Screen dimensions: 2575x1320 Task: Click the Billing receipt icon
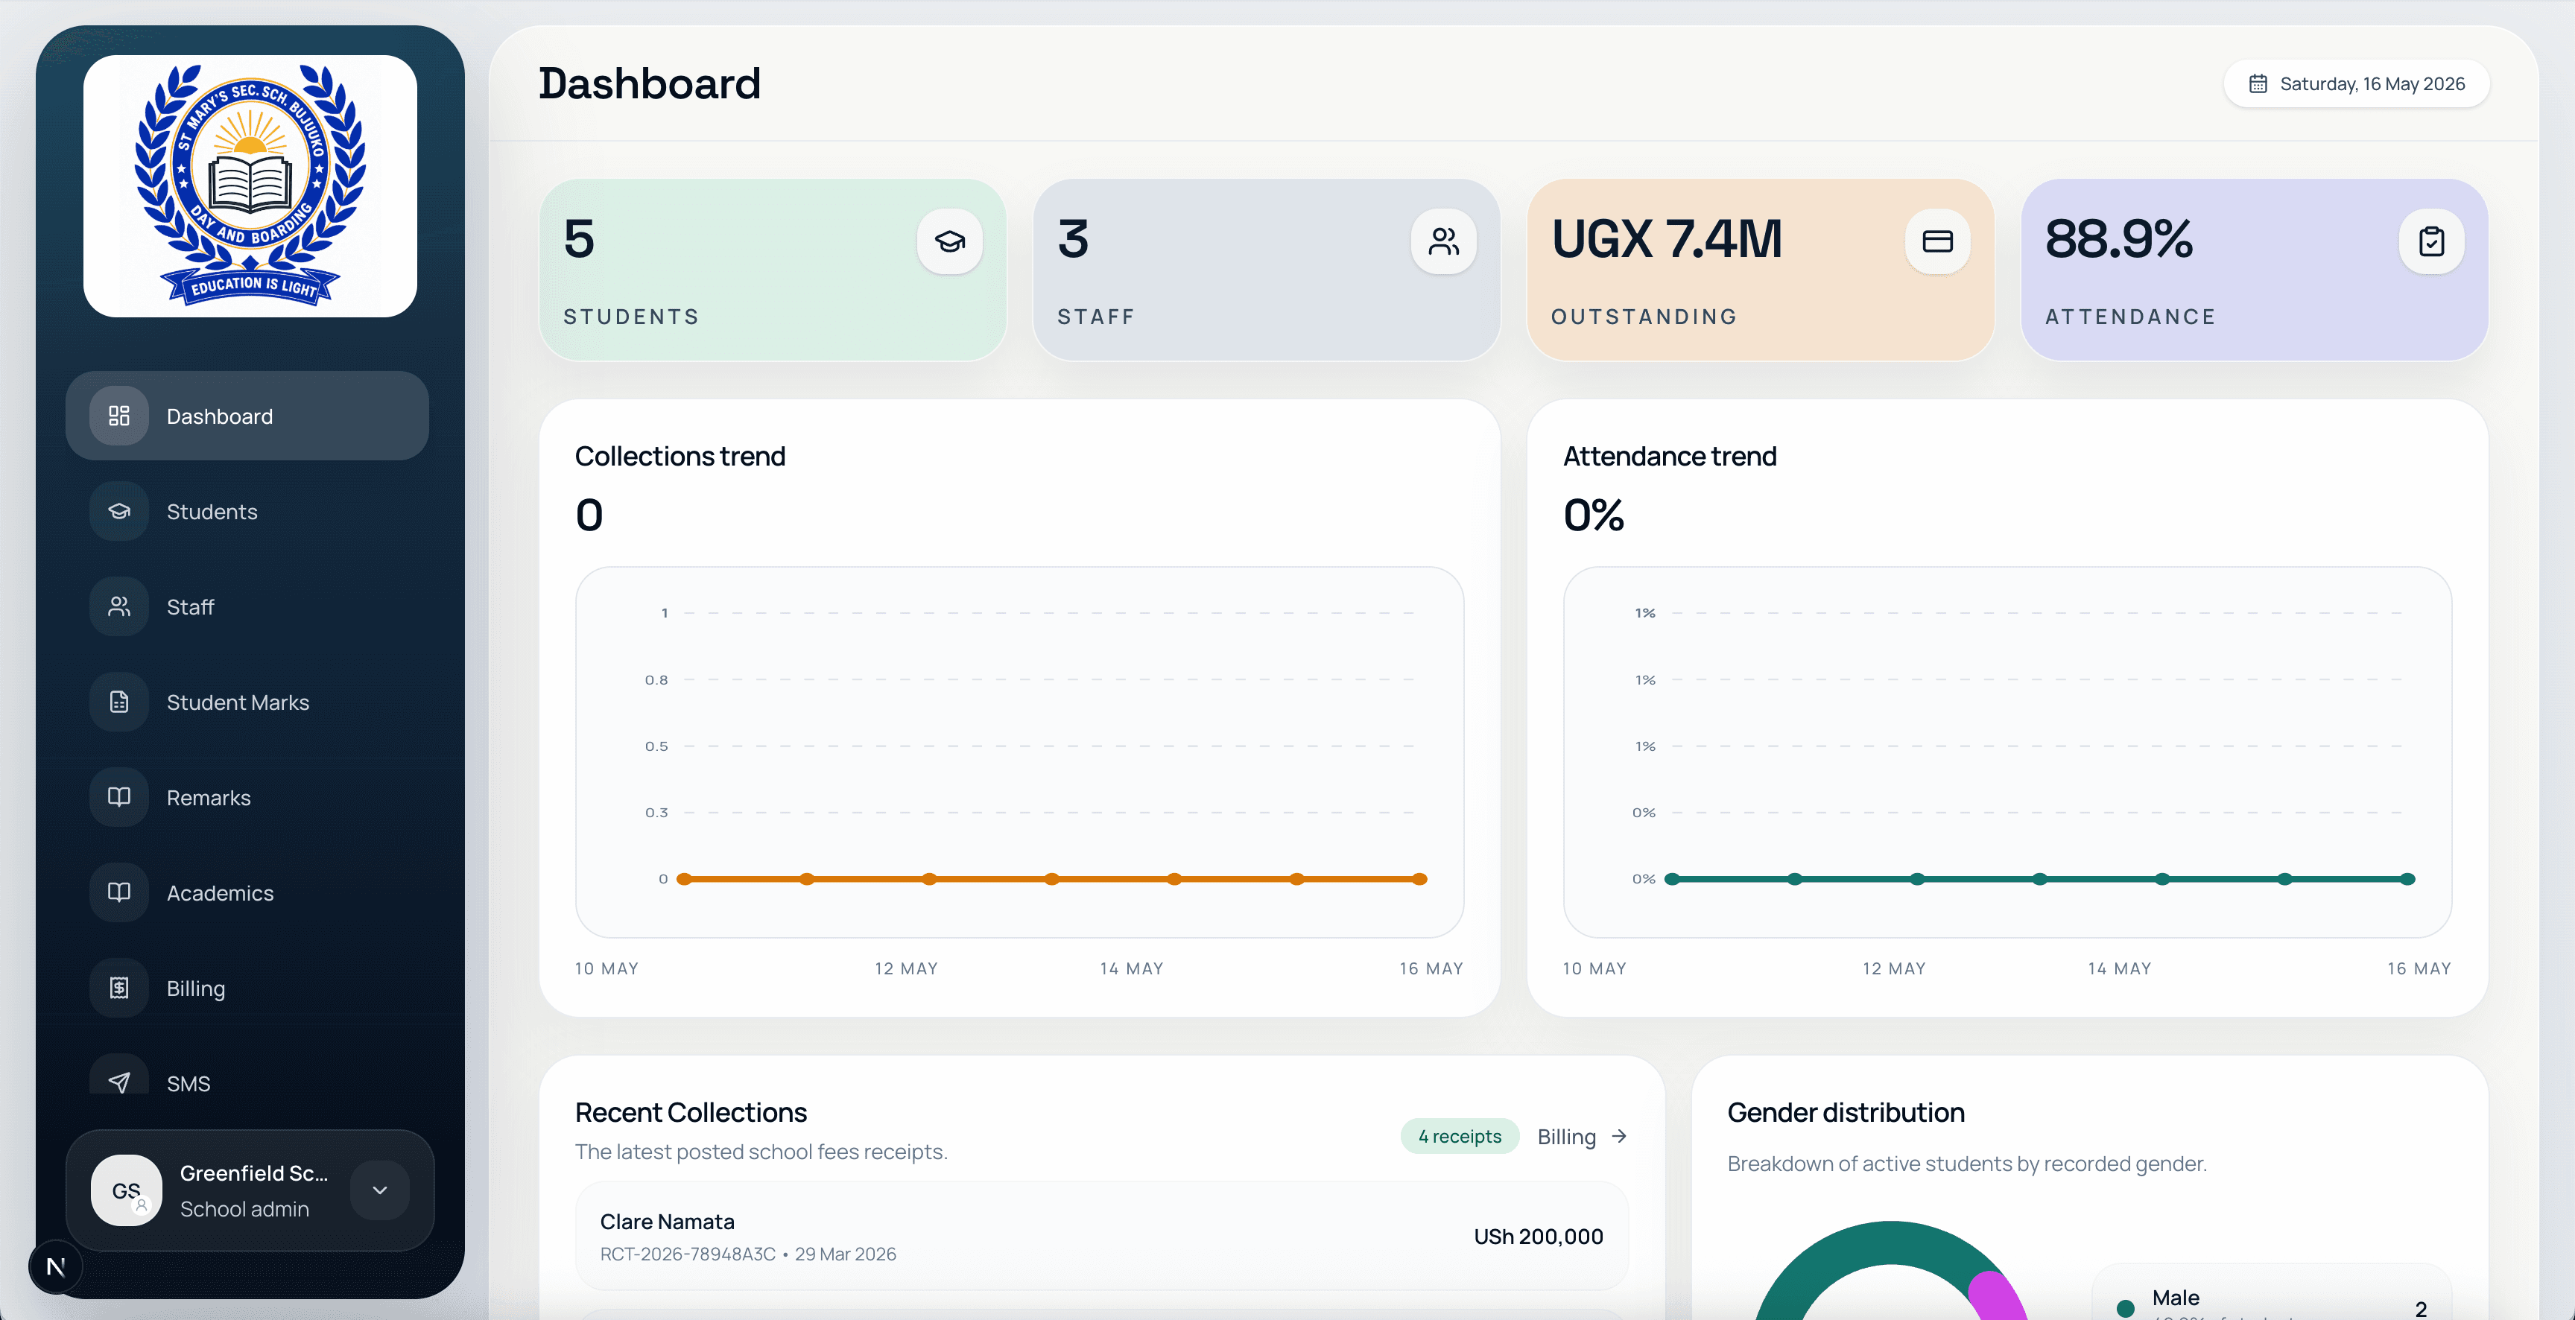tap(119, 989)
